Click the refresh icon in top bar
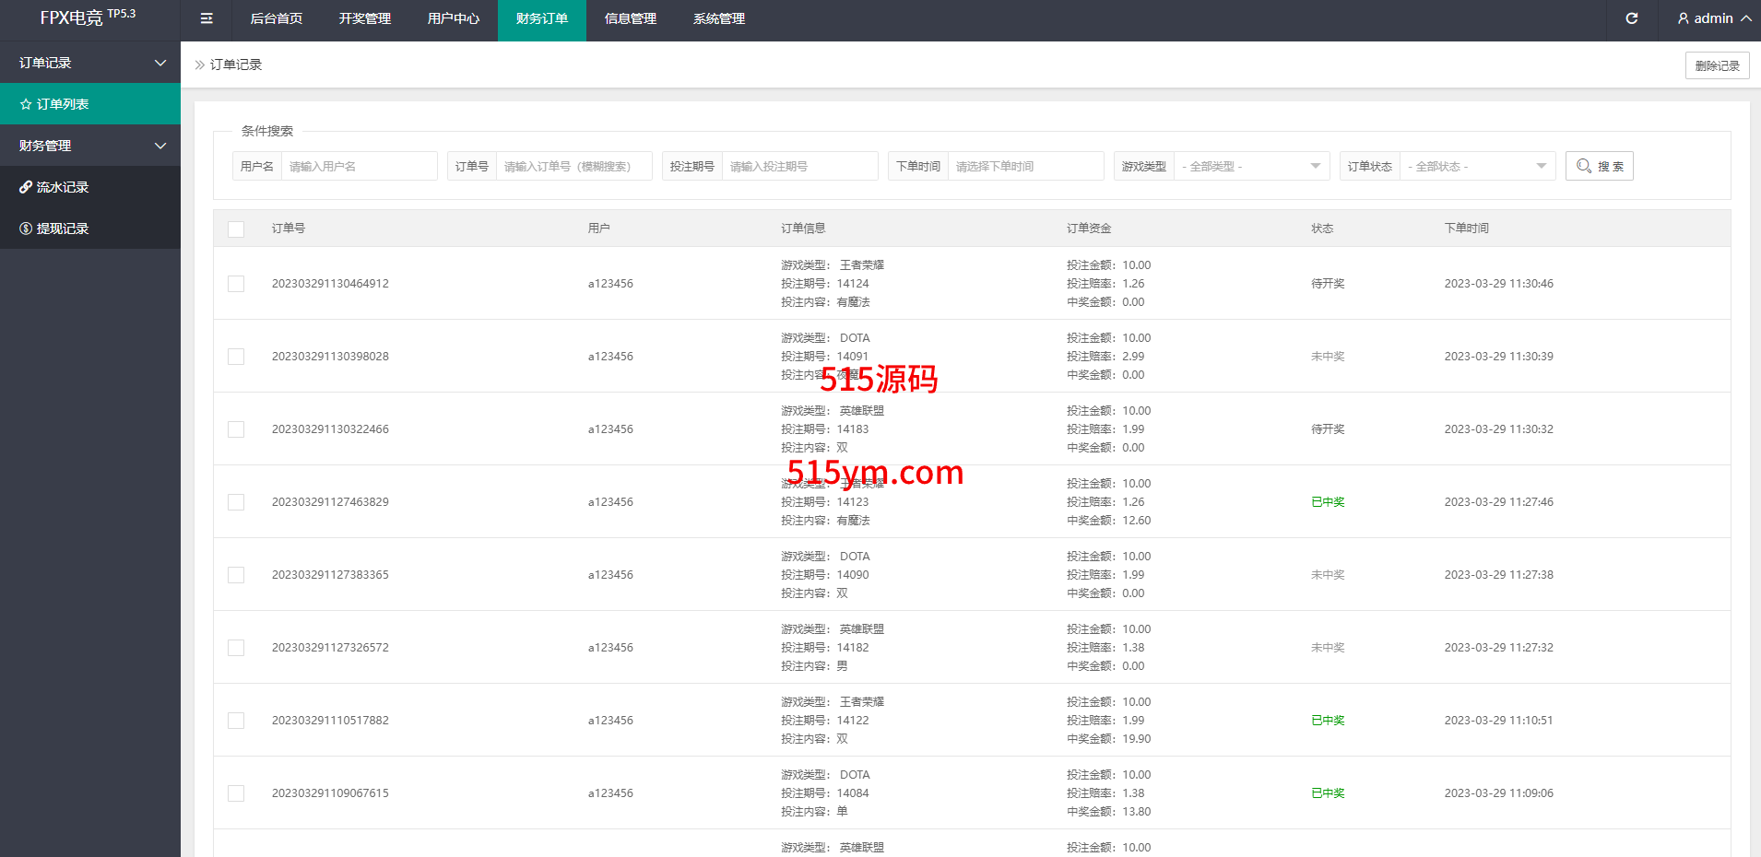This screenshot has height=857, width=1761. (1631, 18)
